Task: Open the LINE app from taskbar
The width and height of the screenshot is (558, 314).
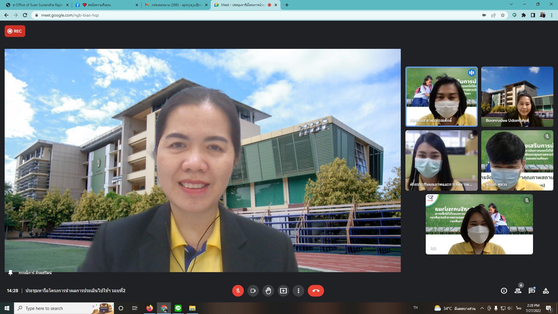Action: pos(178,308)
